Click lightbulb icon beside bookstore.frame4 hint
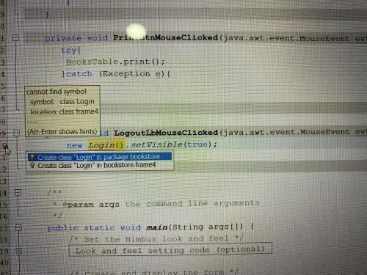The image size is (367, 275). point(32,166)
